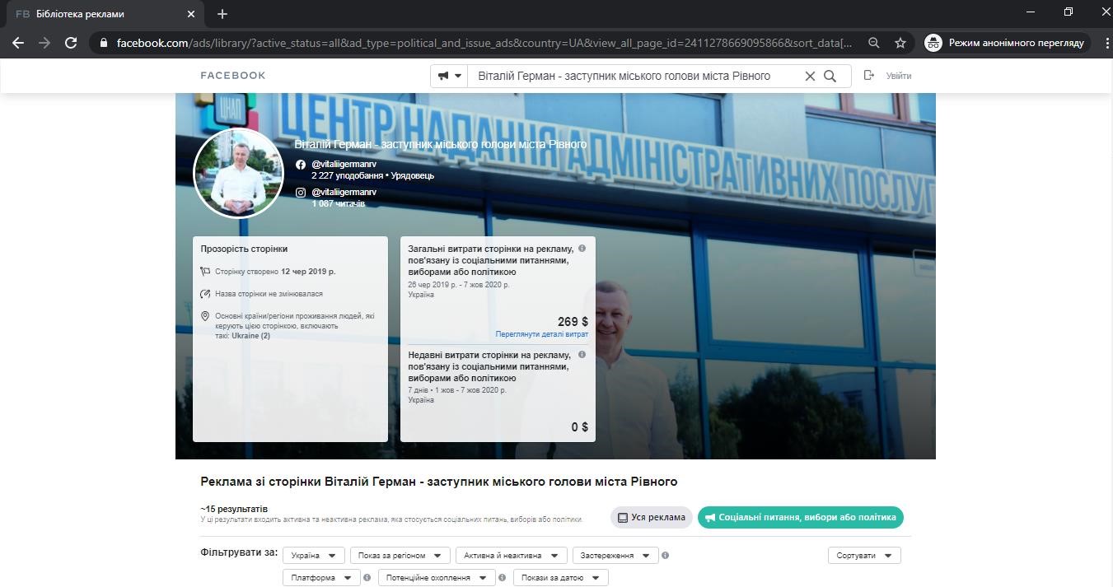Click the address bar URL
The image size is (1113, 587).
click(x=484, y=43)
